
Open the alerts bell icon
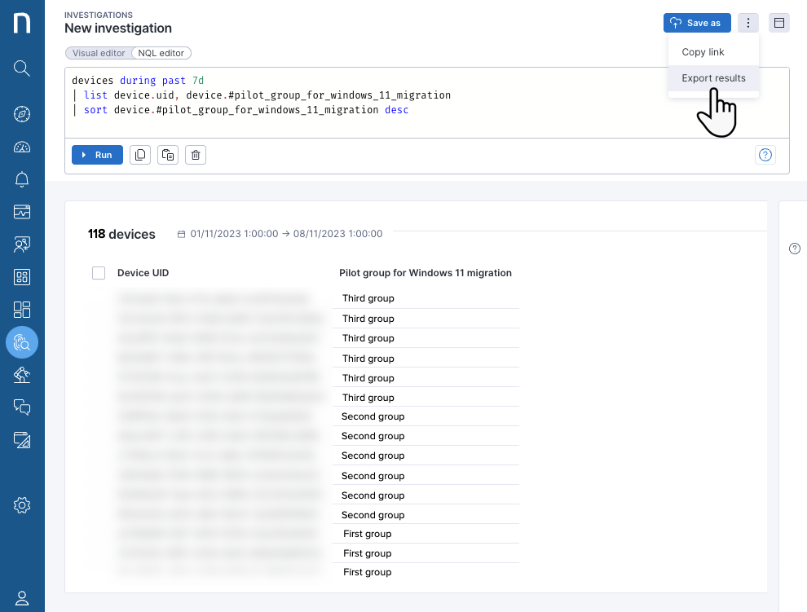[22, 179]
